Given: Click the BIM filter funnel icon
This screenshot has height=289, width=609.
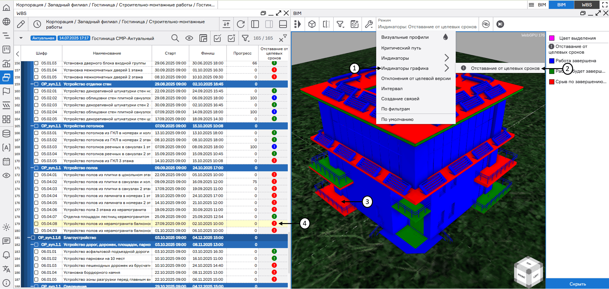Looking at the screenshot, I should (340, 24).
